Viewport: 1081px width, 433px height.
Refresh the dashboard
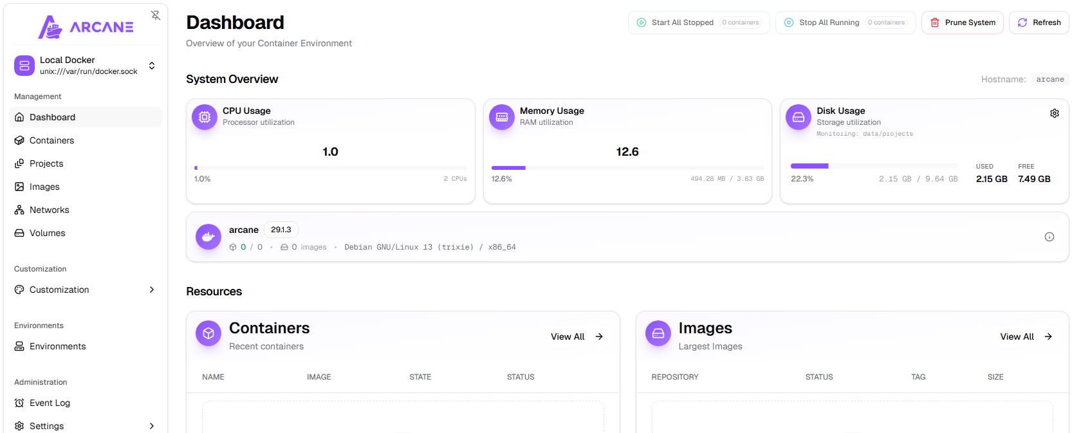pyautogui.click(x=1039, y=23)
